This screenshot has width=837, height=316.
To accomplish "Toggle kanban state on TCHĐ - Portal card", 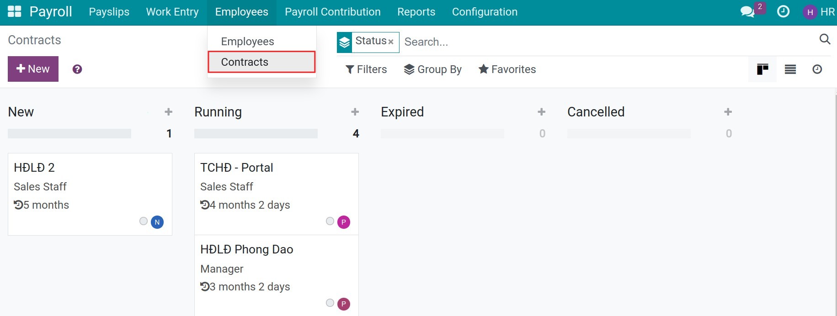I will pyautogui.click(x=330, y=221).
